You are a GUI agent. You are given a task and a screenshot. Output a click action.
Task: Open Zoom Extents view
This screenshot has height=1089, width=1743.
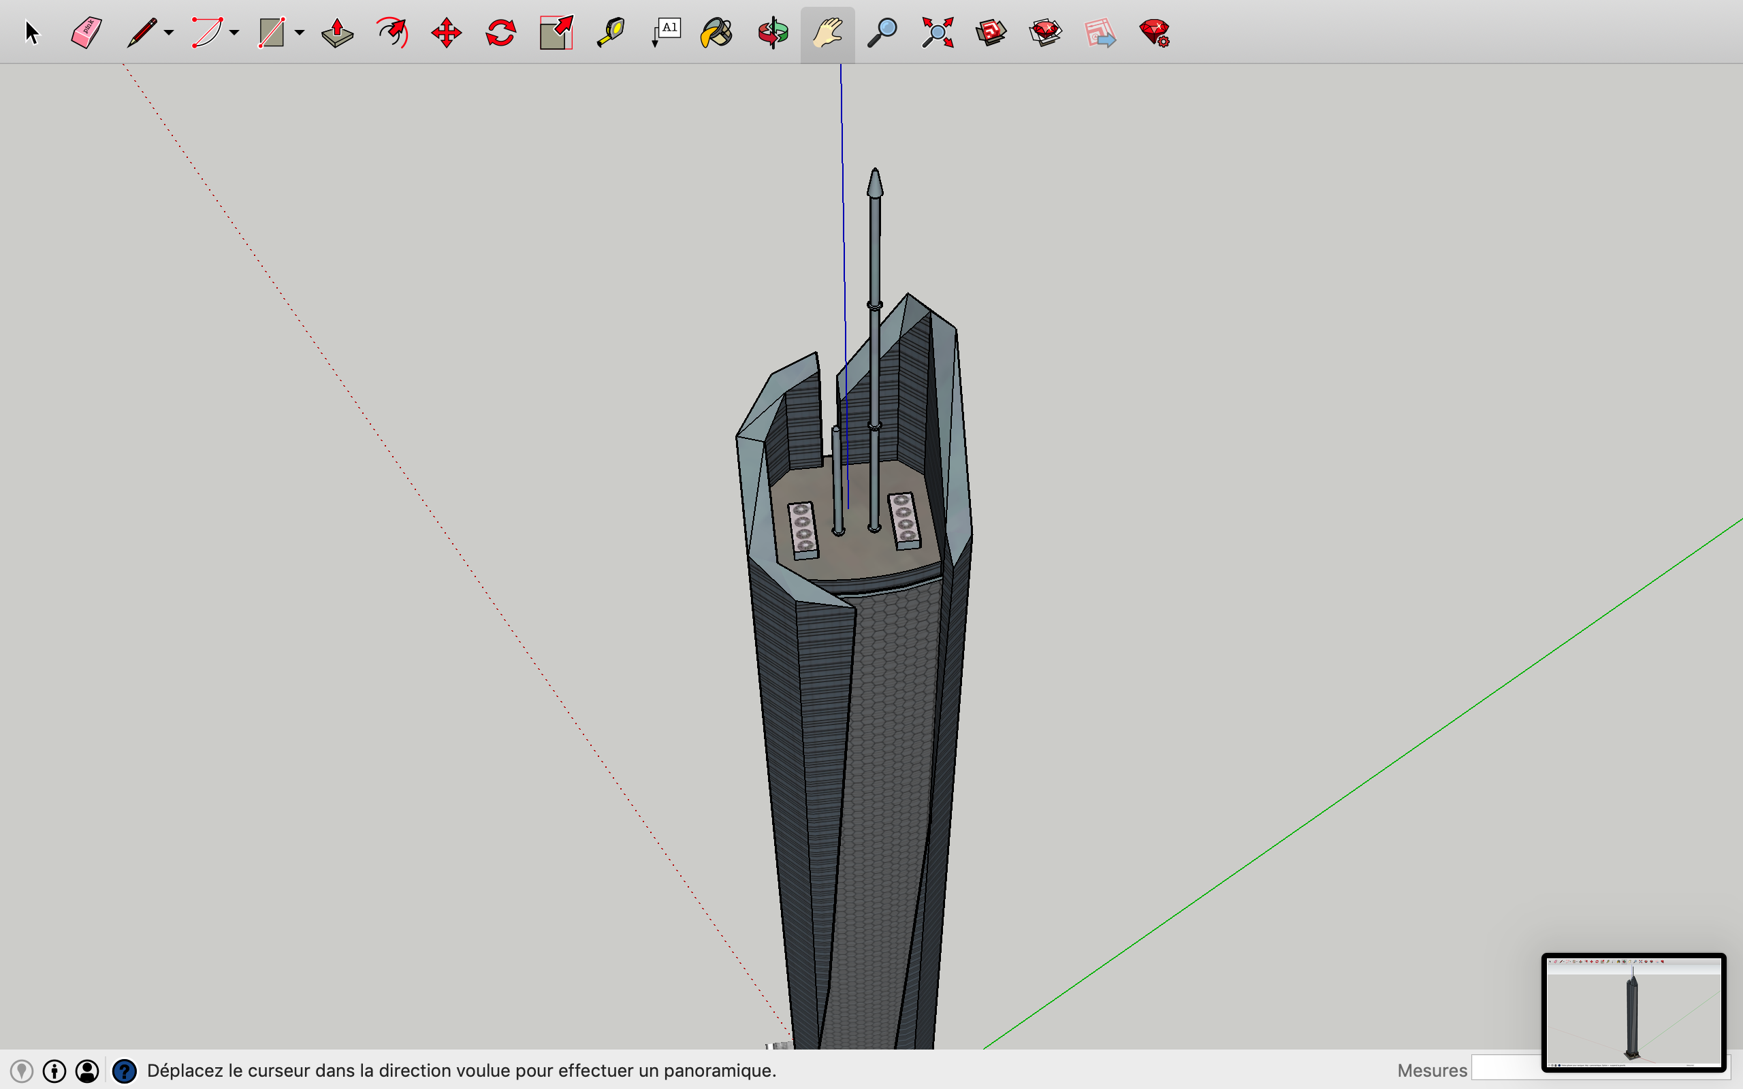coord(936,32)
